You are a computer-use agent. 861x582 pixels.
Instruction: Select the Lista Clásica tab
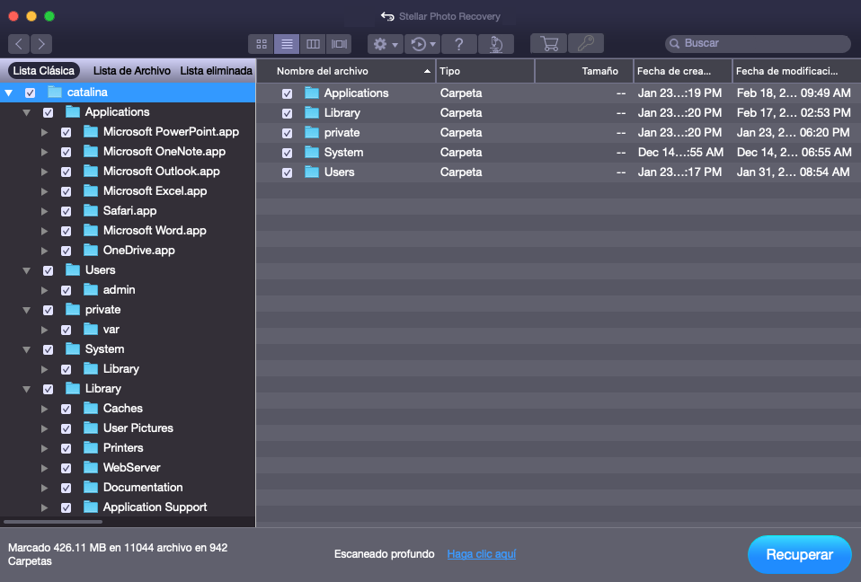[43, 70]
